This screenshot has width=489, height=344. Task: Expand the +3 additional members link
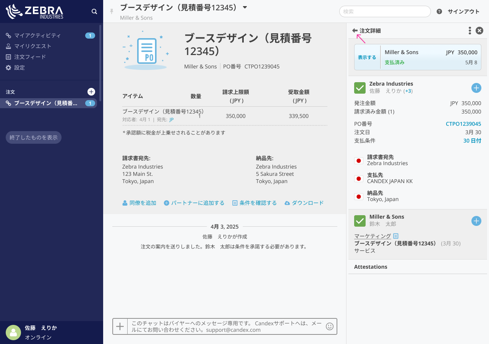408,91
